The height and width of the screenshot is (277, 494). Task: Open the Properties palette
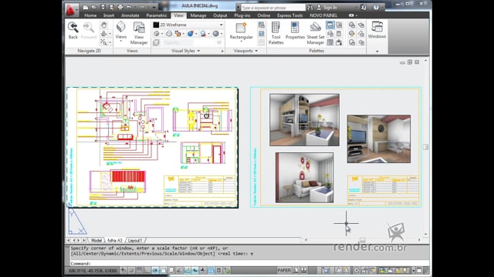coord(295,31)
